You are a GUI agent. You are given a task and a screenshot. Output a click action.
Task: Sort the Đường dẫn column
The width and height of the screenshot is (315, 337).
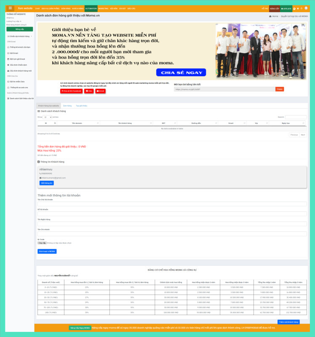[x=198, y=123]
